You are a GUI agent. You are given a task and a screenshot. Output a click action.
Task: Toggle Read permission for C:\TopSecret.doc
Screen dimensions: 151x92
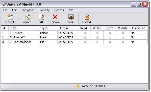(85, 42)
